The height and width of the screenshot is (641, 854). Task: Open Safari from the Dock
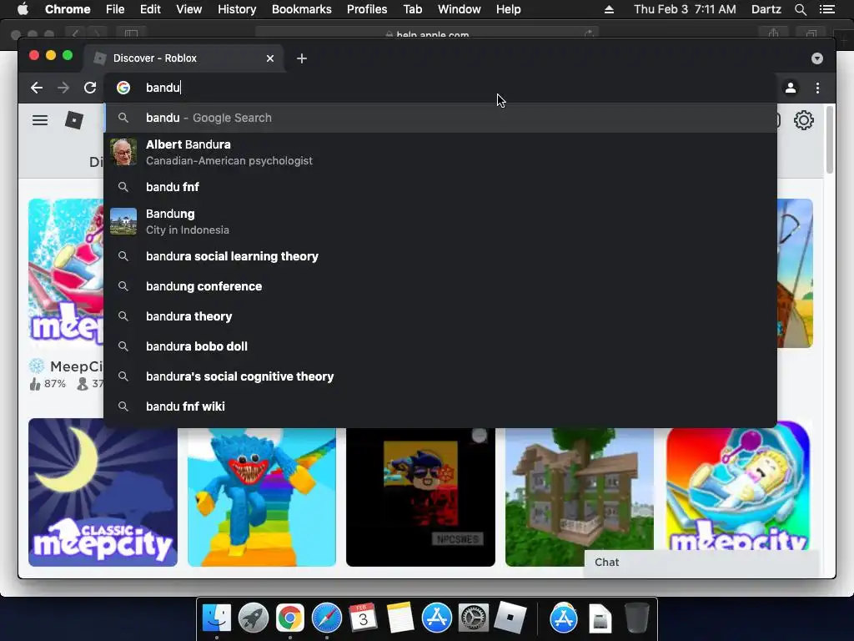click(x=326, y=618)
